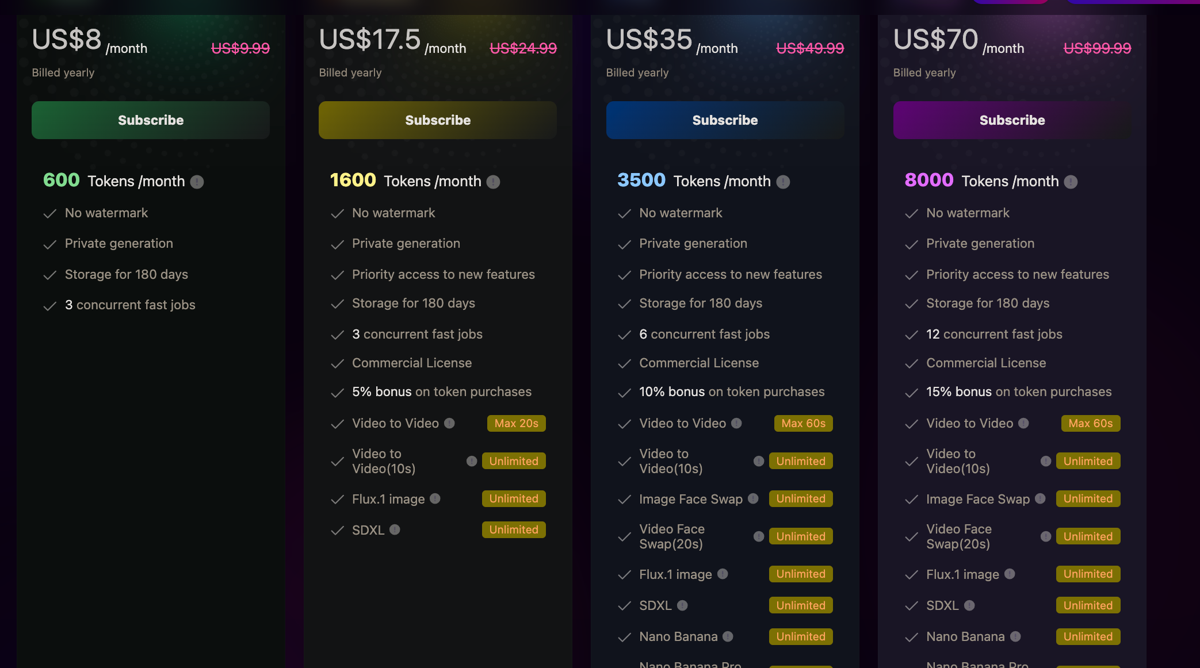Viewport: 1200px width, 668px height.
Task: Click Unlimited badge beside SDXL in US$17.5 plan
Action: point(514,529)
